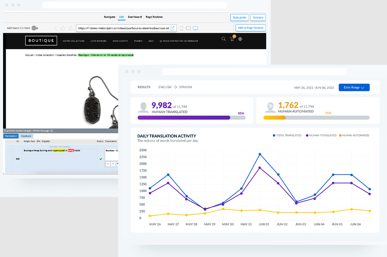Toggle Human Automated legend series

point(354,135)
